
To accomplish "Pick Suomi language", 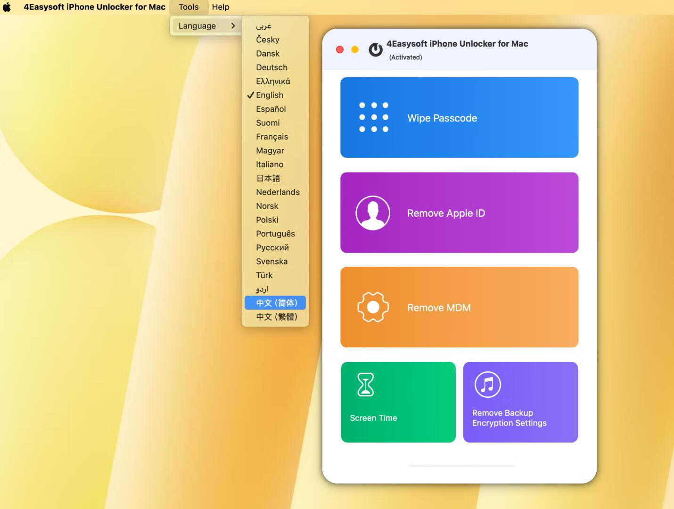I will (275, 123).
